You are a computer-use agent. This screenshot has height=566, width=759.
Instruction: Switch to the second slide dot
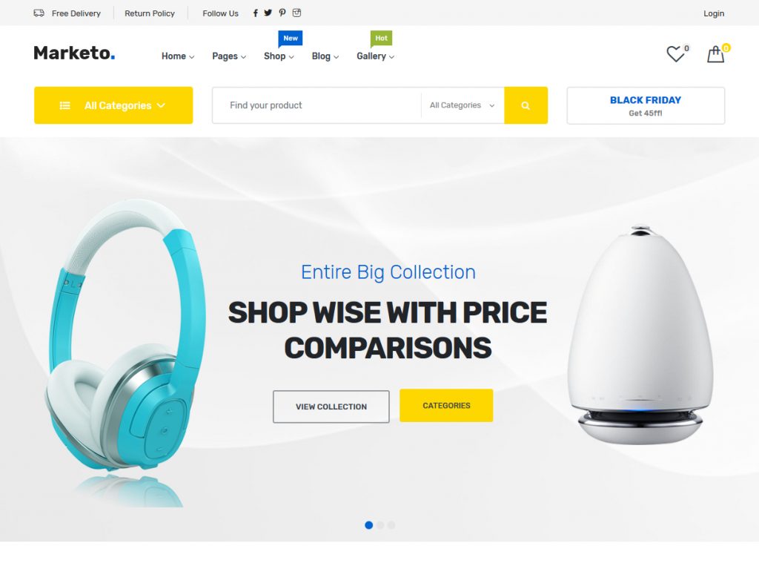pos(380,524)
